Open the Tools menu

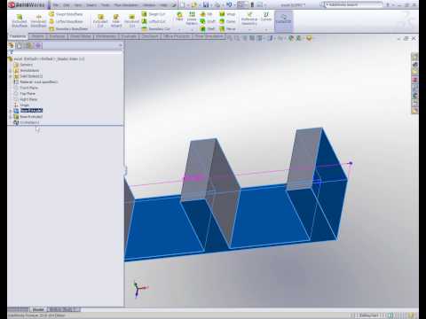(x=105, y=5)
